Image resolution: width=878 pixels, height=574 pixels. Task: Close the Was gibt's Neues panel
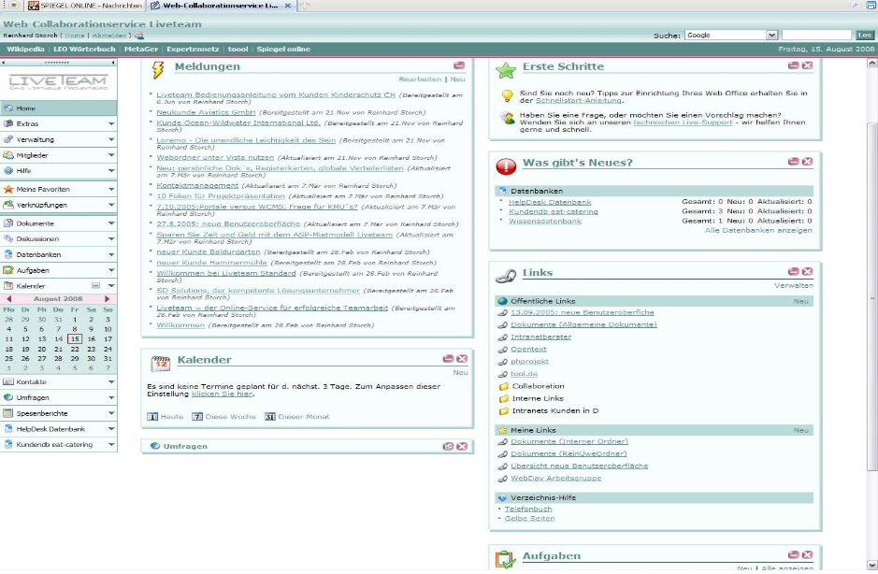[x=807, y=162]
